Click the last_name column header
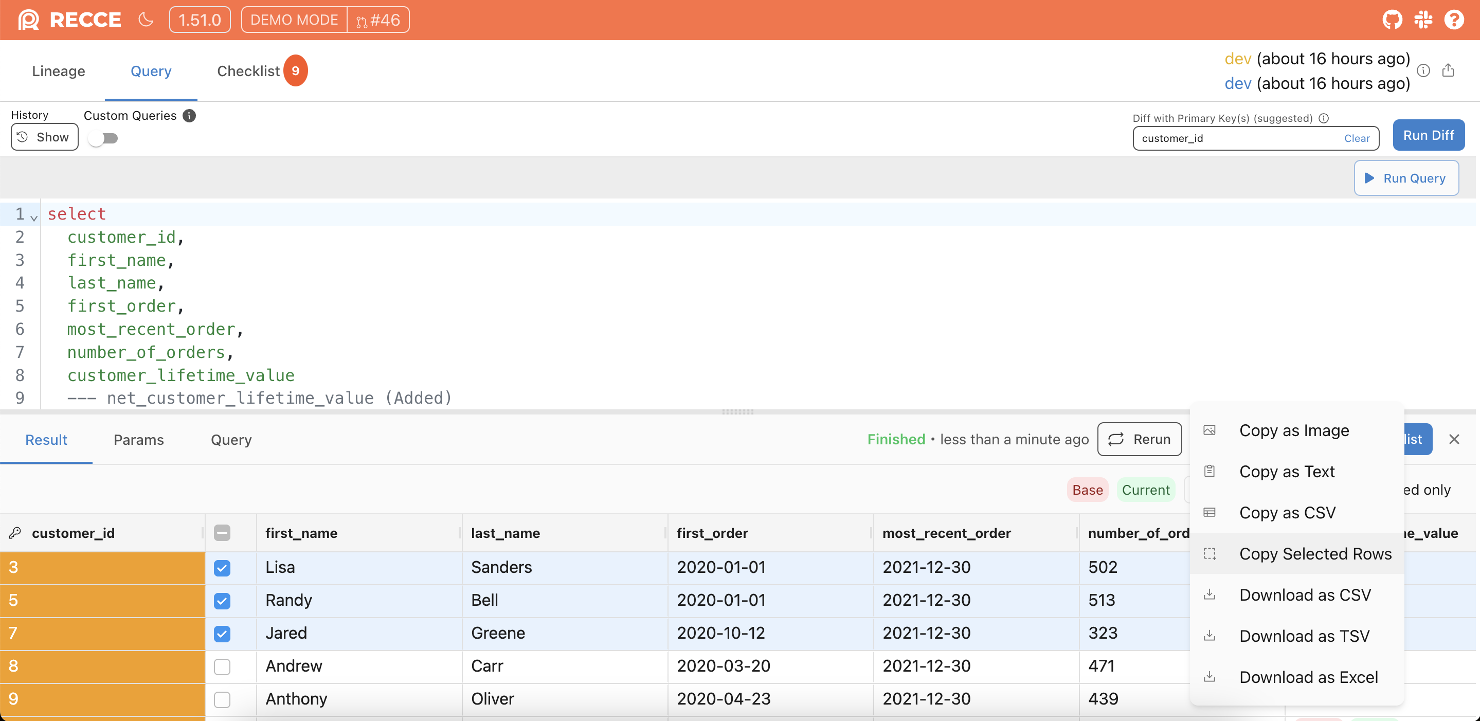The image size is (1480, 721). [565, 533]
